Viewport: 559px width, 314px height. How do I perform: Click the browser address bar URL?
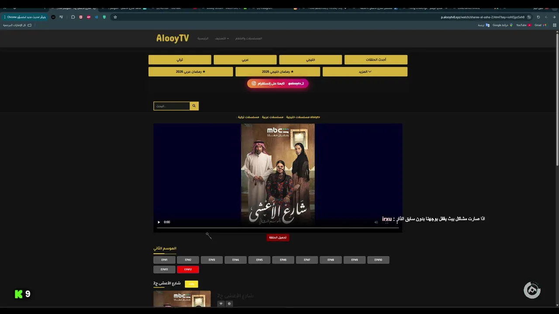click(x=483, y=17)
